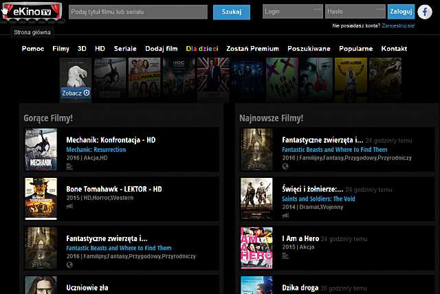Open the Uczniowie zła title

(87, 288)
